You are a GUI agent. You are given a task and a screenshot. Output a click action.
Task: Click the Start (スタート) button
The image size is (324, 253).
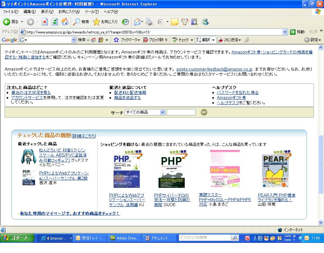[17, 238]
